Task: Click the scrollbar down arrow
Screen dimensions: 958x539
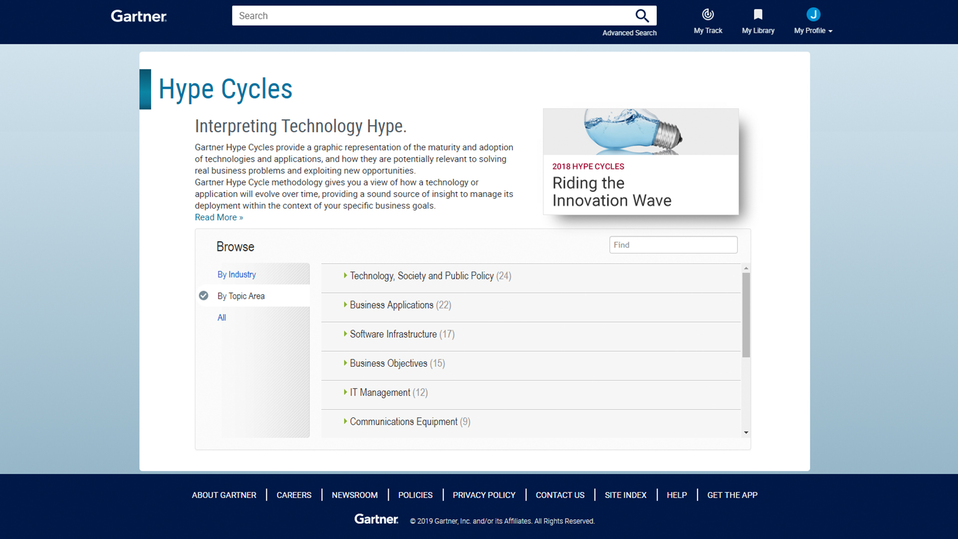Action: 746,433
